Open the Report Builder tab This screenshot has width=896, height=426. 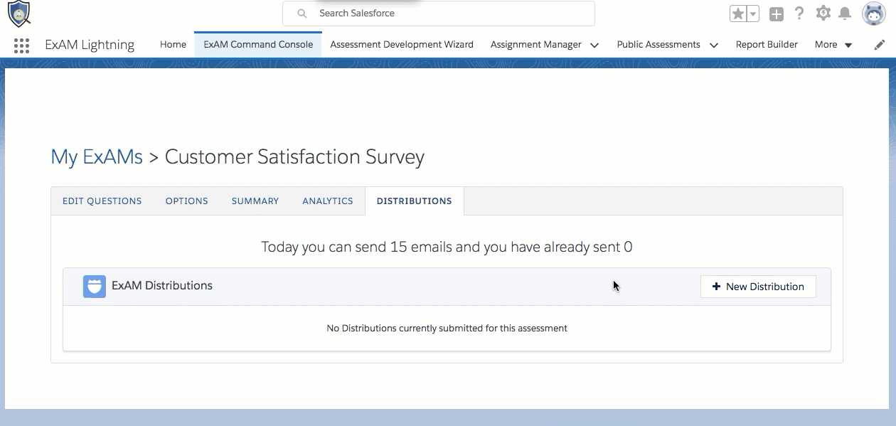point(767,44)
